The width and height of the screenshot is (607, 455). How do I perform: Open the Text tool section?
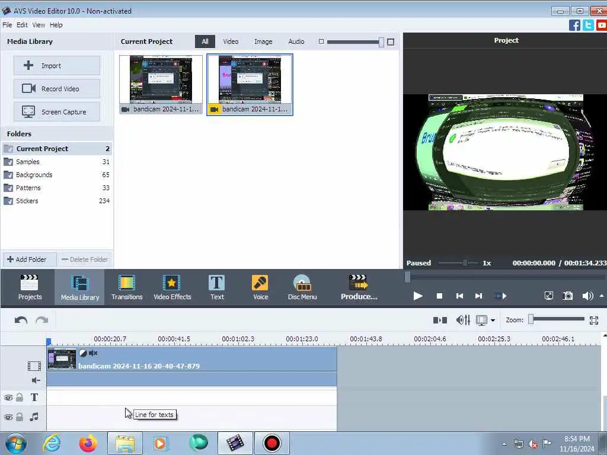217,287
